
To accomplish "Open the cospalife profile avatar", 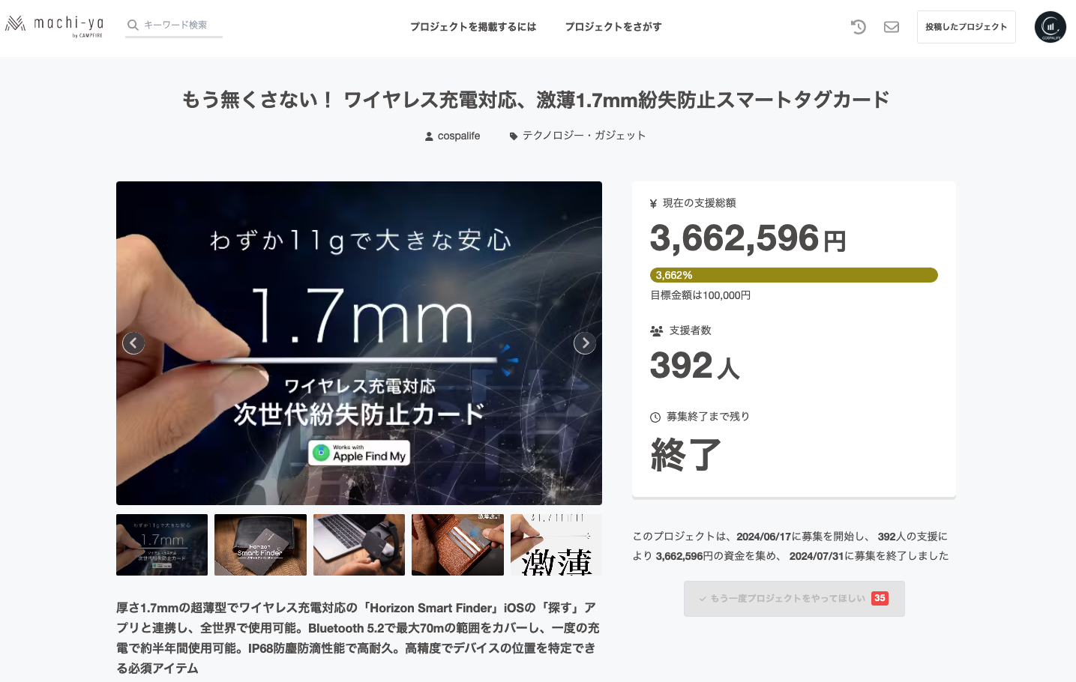I will (x=1051, y=27).
